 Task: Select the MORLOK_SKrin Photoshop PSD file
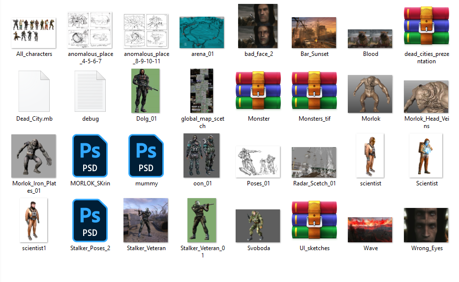coord(90,156)
